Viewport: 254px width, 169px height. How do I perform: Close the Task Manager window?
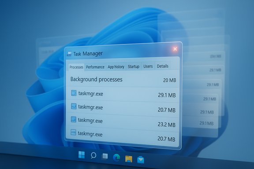[x=175, y=49]
